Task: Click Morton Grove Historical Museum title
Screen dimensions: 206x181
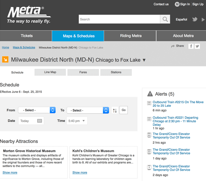Action: tap(29, 151)
